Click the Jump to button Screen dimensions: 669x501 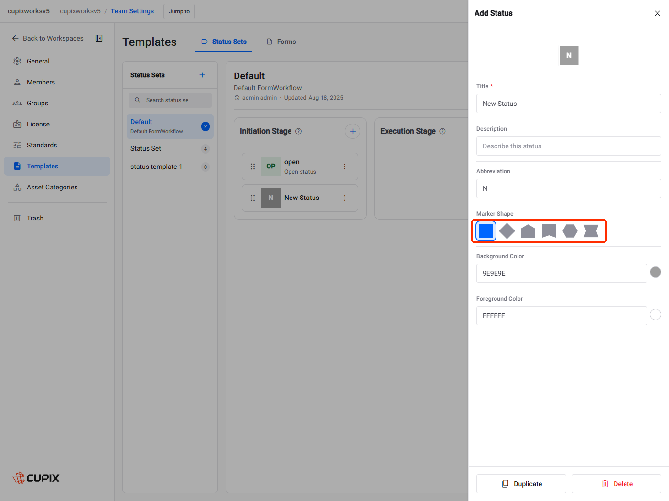pos(179,11)
